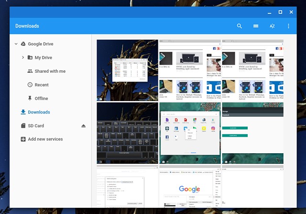
Task: Switch to list view with the lines icon
Action: tap(256, 26)
